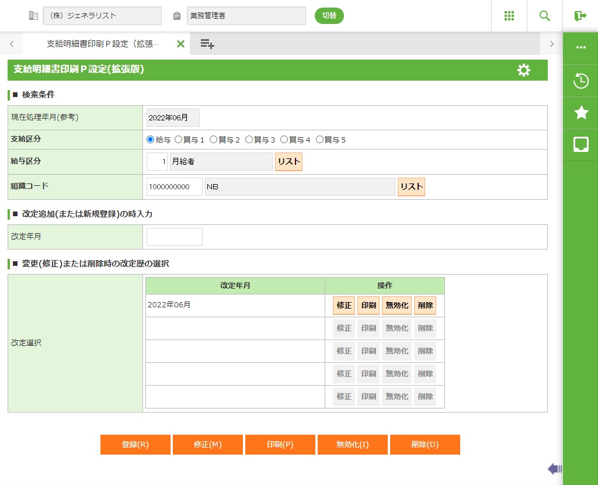Open the 給与区分 list with リスト button
This screenshot has height=485, width=598.
pos(288,162)
